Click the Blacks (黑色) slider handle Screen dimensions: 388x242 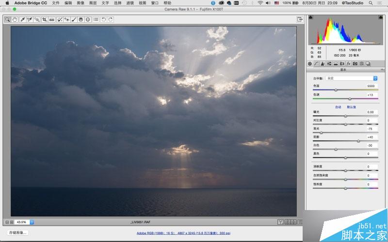click(x=345, y=158)
